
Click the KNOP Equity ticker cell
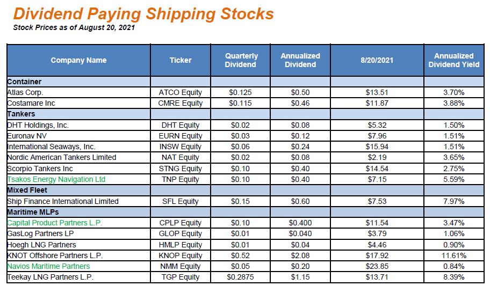pyautogui.click(x=181, y=255)
